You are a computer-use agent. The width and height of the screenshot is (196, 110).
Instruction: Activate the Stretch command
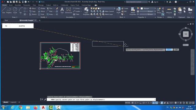[33, 14]
